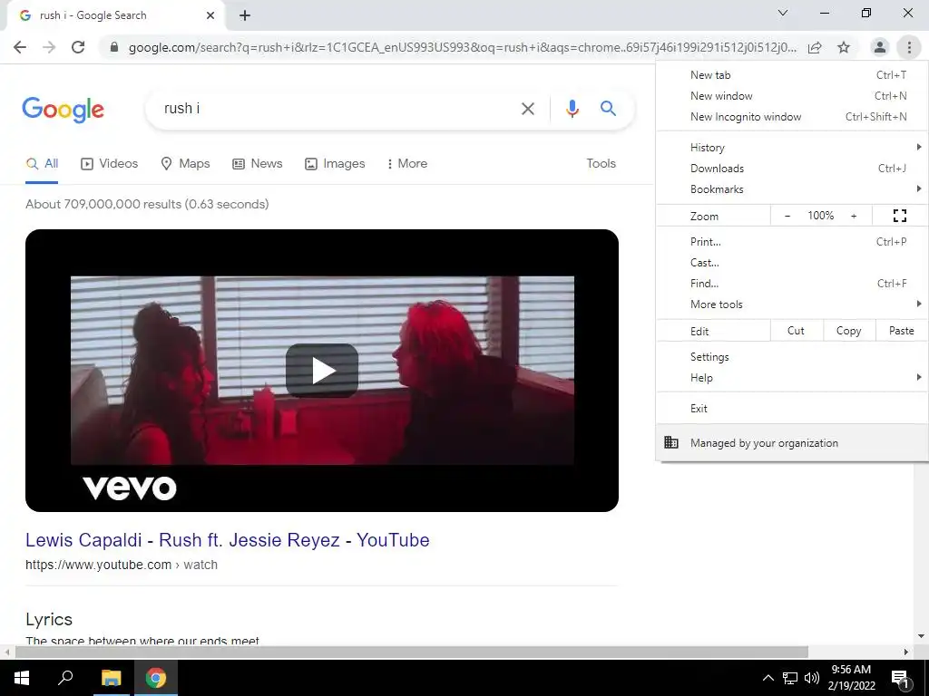929x696 pixels.
Task: Click the taskbar search icon
Action: point(65,678)
